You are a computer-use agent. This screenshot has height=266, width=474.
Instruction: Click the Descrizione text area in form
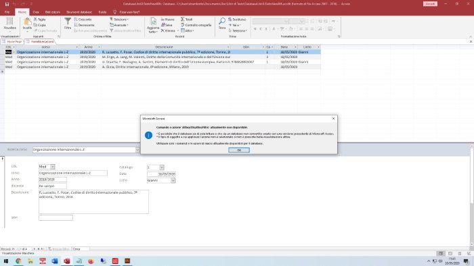[93, 202]
